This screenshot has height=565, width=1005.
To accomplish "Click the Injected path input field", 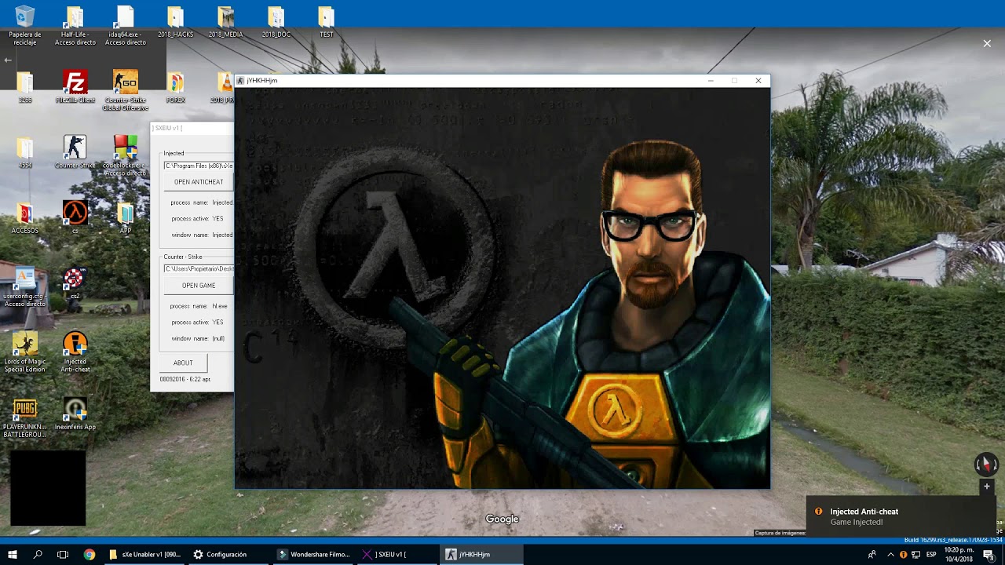I will pyautogui.click(x=199, y=166).
